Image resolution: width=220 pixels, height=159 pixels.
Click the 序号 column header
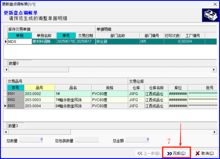(16, 88)
